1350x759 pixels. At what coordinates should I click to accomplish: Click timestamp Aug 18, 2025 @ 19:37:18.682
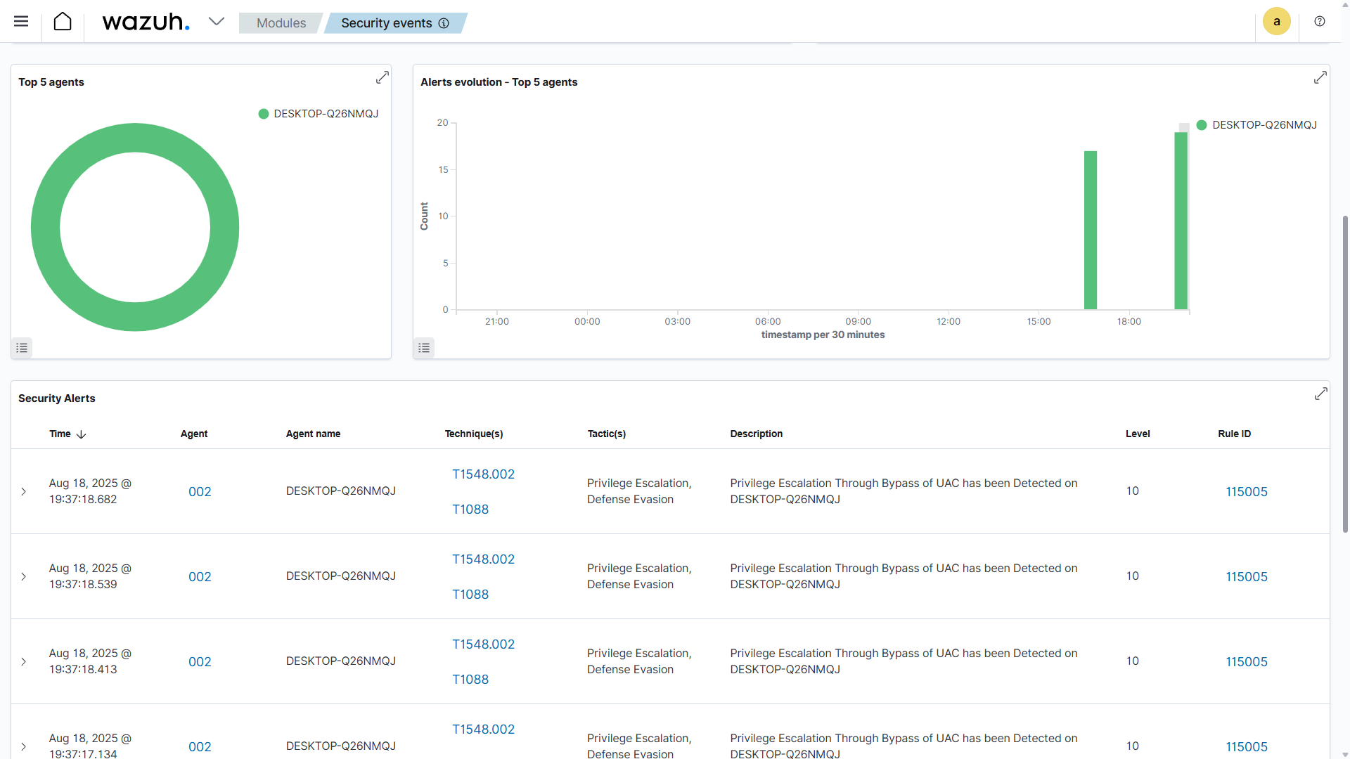[90, 491]
